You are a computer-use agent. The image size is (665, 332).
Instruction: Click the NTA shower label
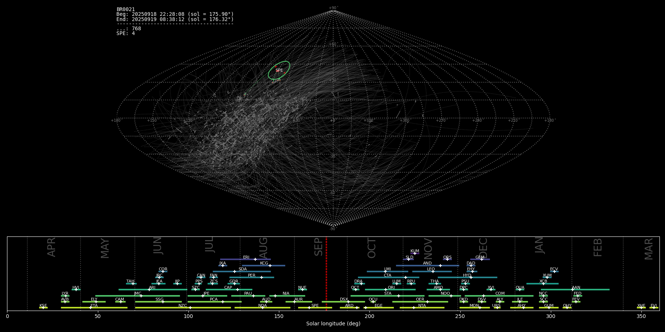(422, 306)
